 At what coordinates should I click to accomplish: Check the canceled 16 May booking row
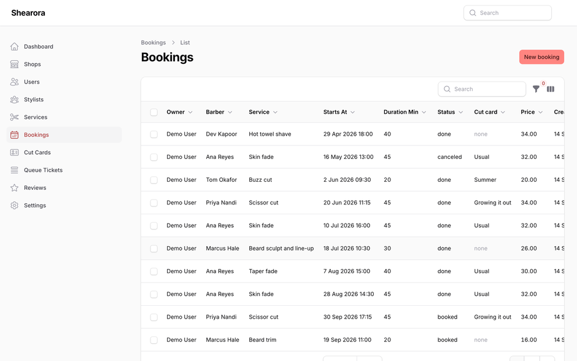point(154,157)
